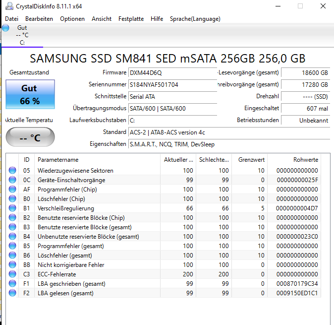Image resolution: width=334 pixels, height=325 pixels.
Task: Click the Standard field ACS-2
Action: coord(229,132)
